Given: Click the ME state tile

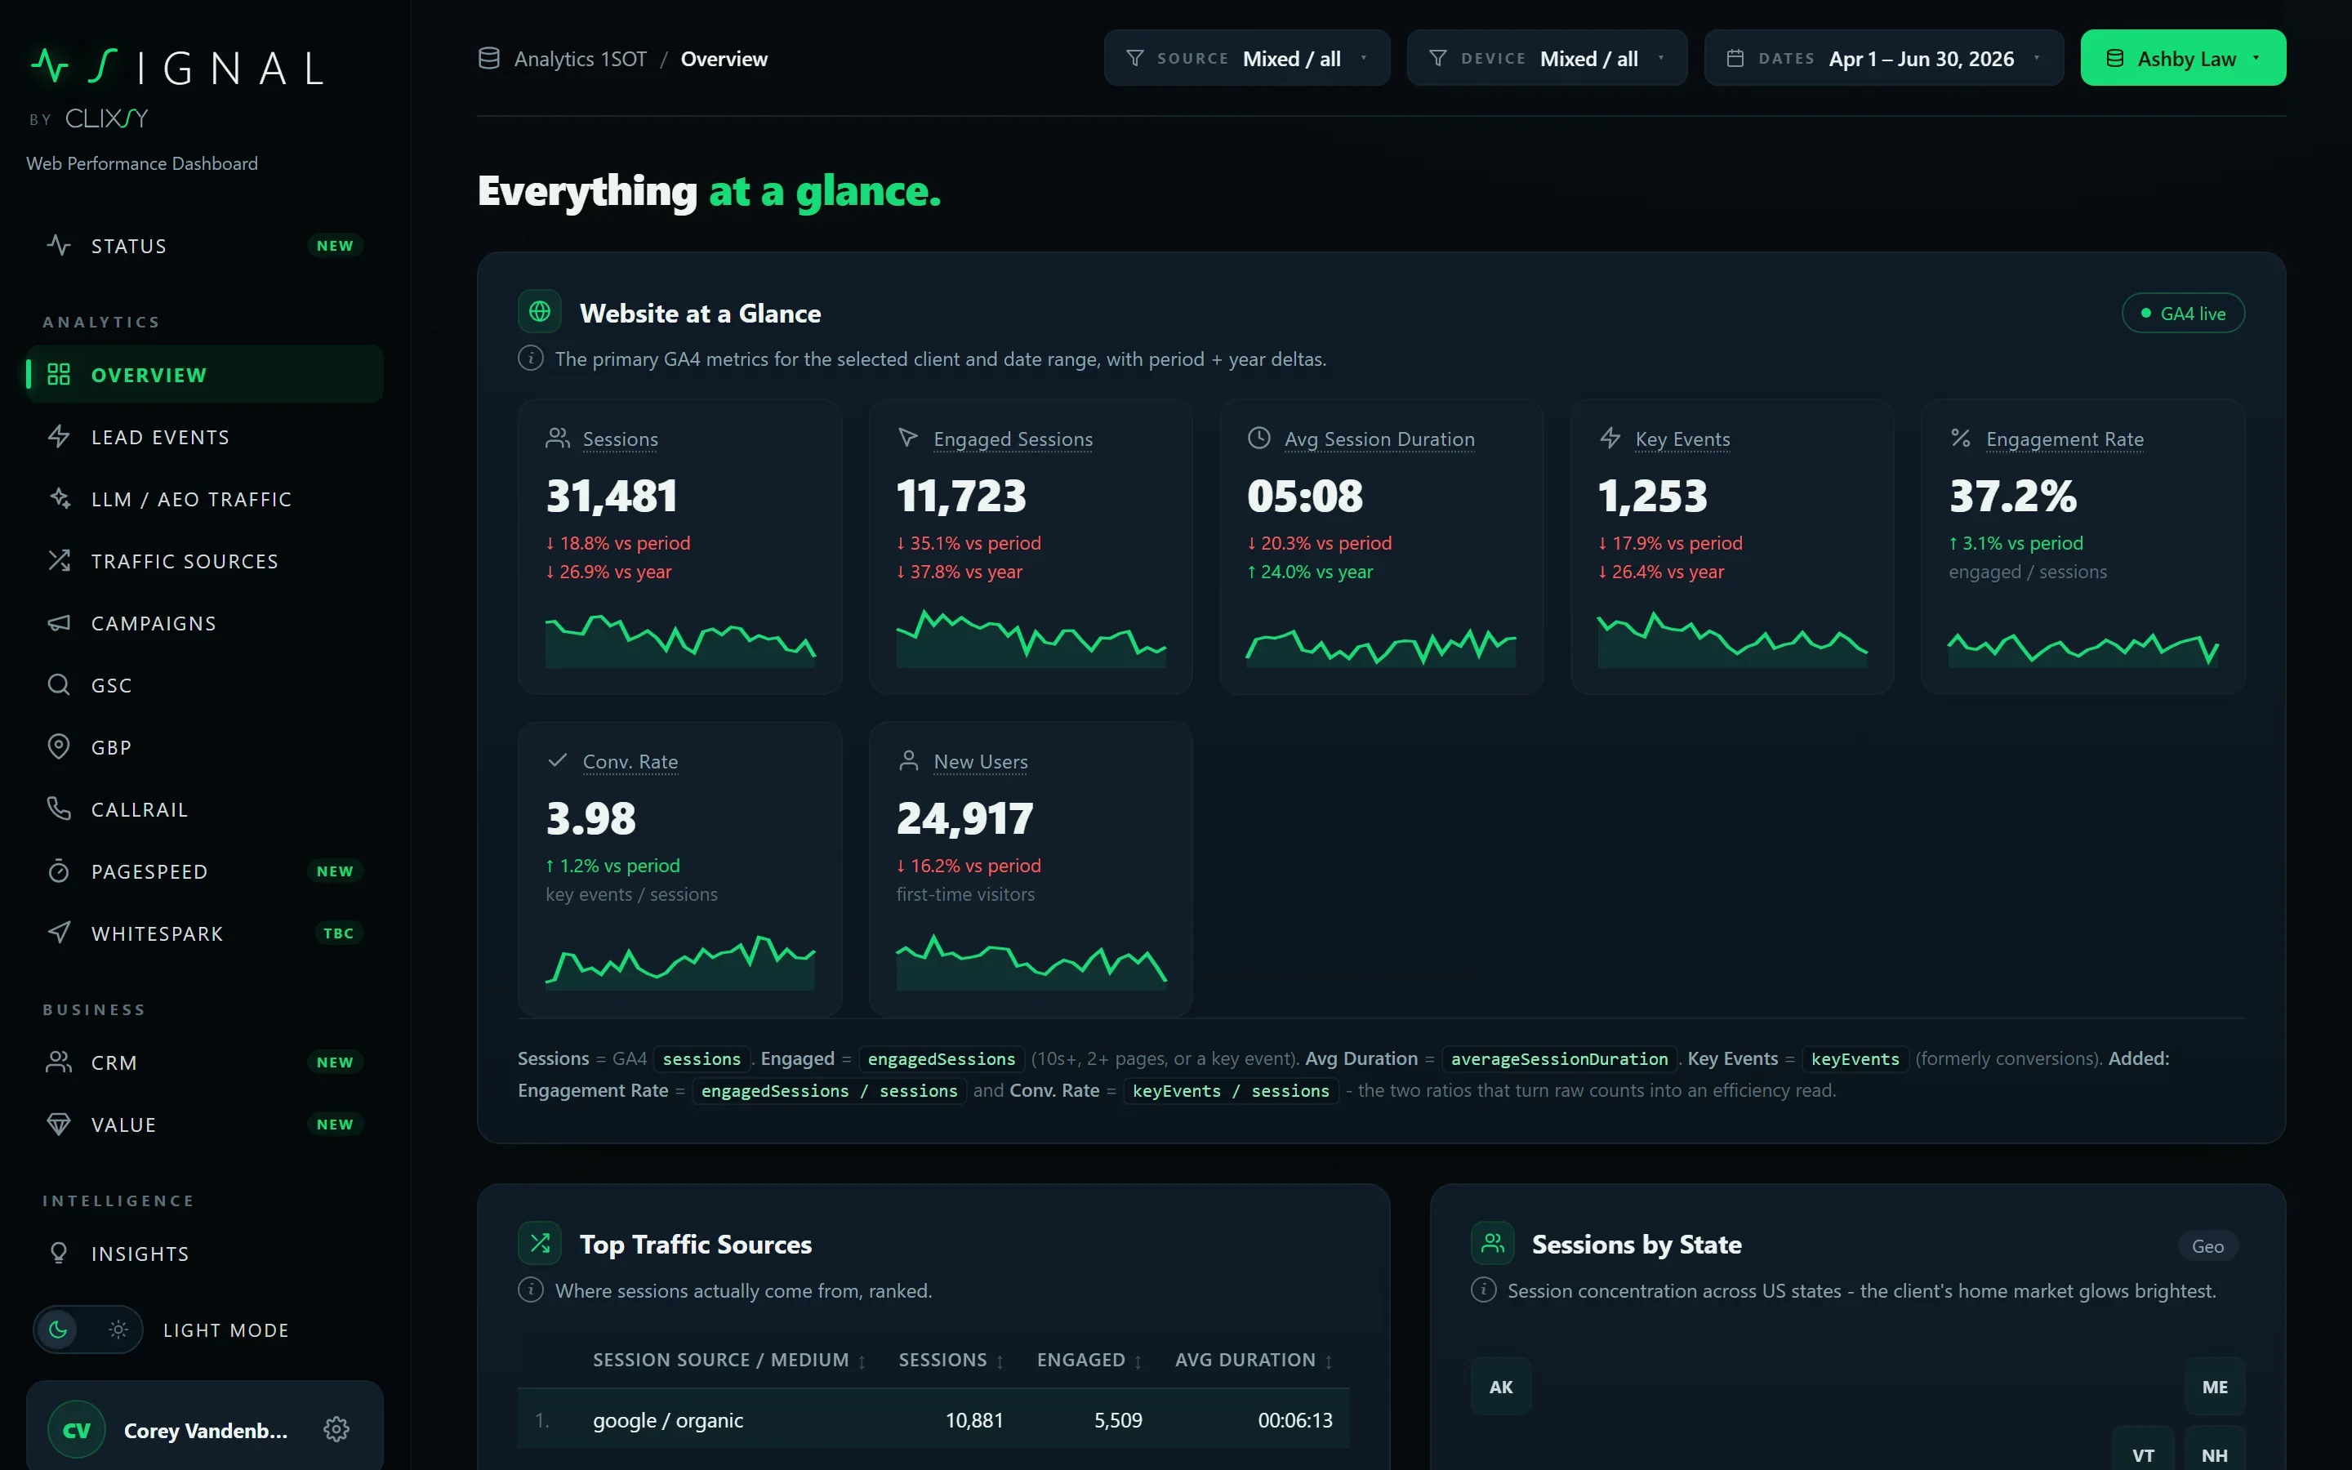Looking at the screenshot, I should click(2214, 1387).
